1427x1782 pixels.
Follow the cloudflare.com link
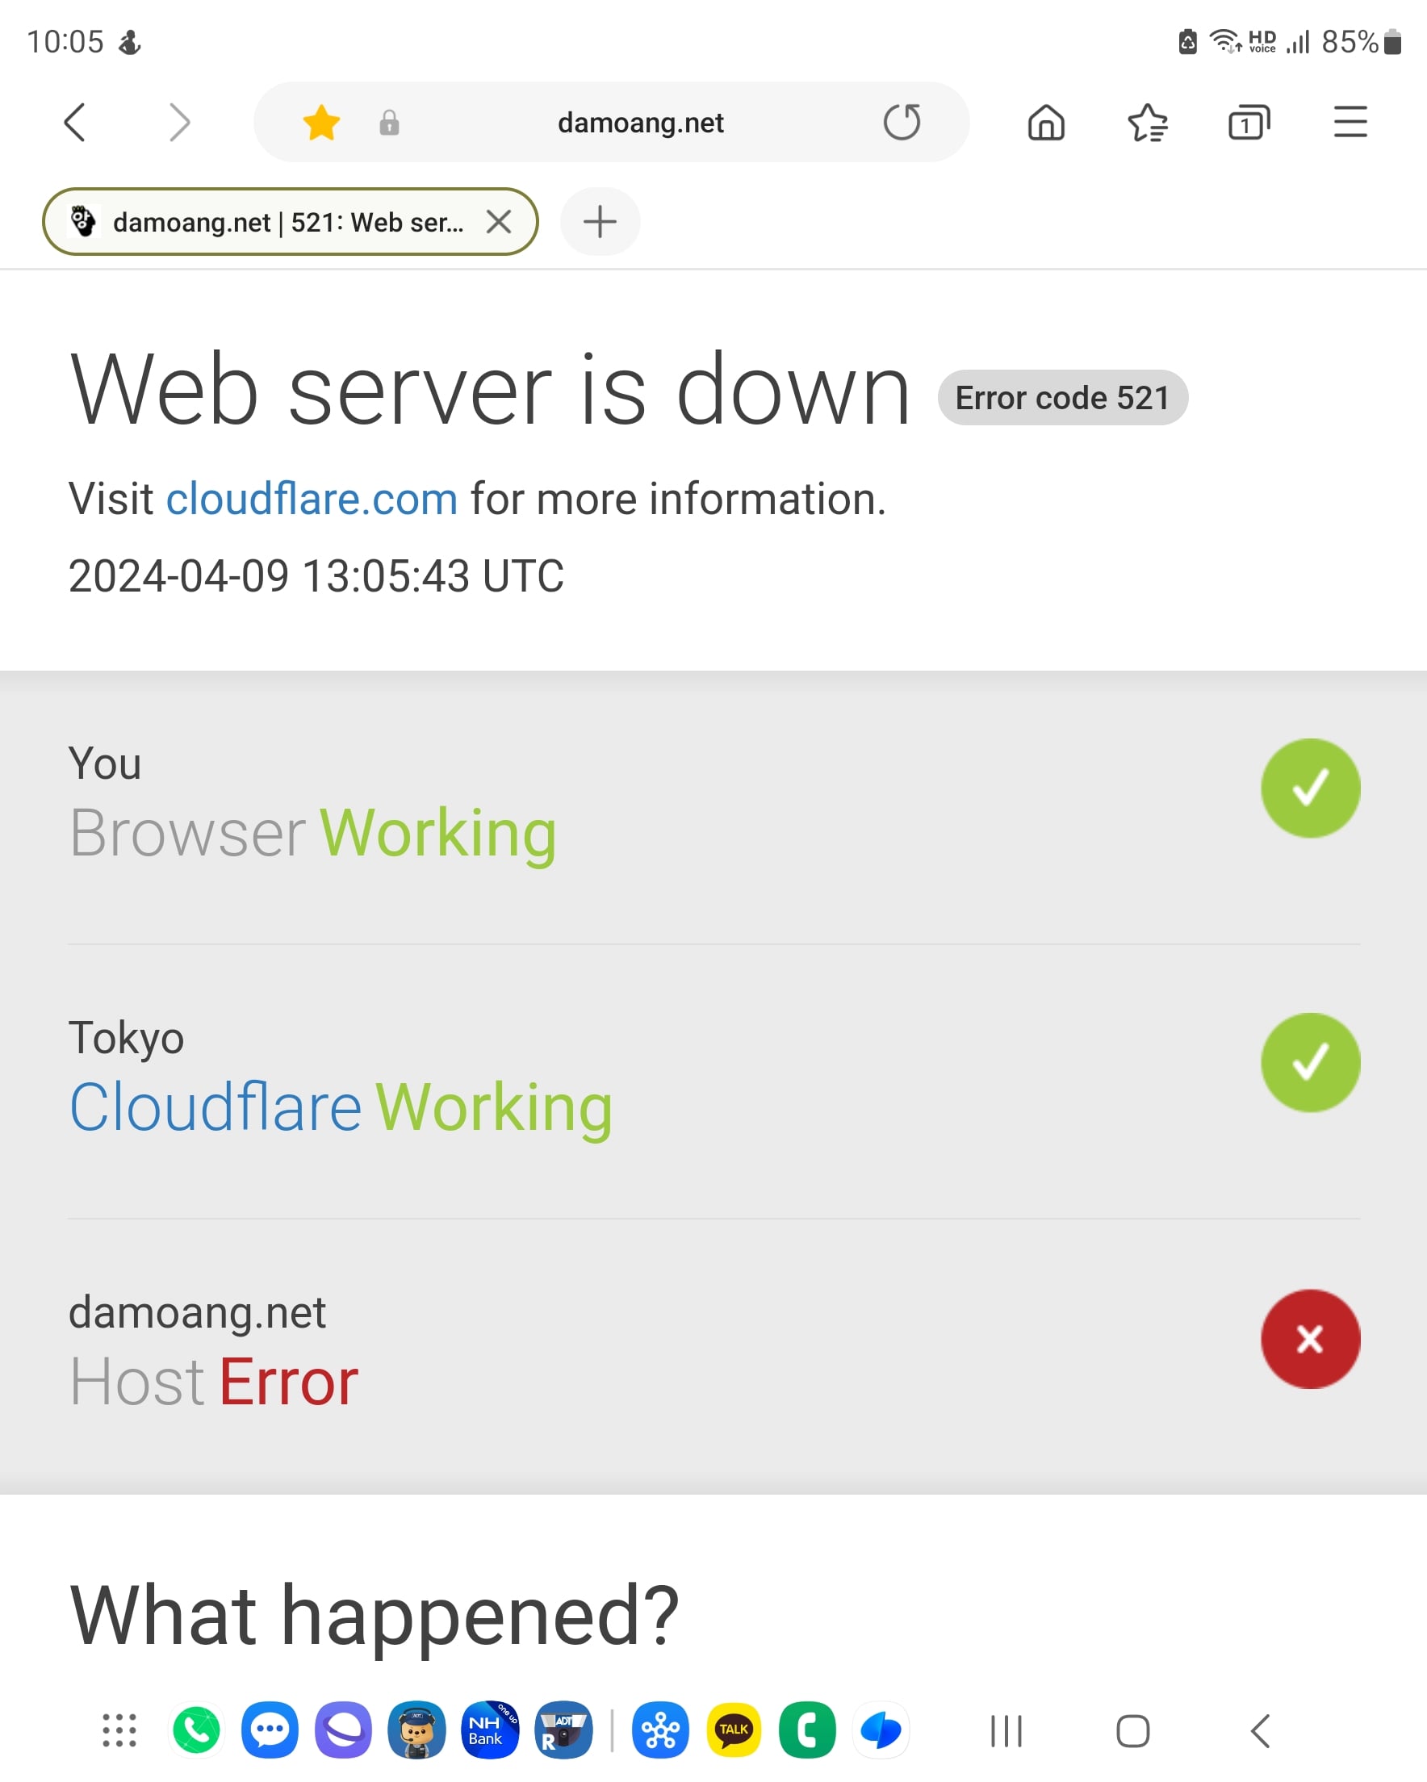point(312,500)
